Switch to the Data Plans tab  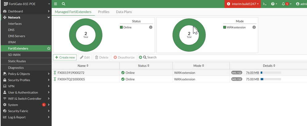click(x=124, y=12)
